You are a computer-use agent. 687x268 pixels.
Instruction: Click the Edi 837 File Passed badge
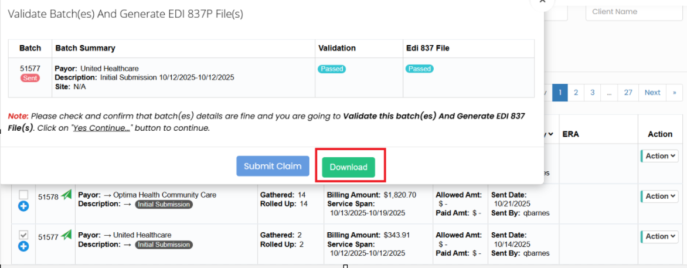(x=420, y=69)
